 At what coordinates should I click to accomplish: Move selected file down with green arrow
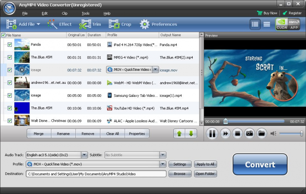click(191, 133)
